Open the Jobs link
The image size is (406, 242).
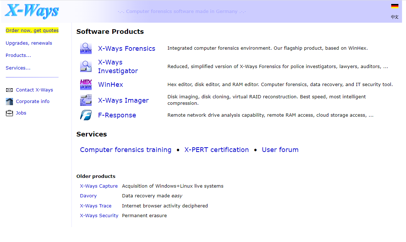coord(21,113)
